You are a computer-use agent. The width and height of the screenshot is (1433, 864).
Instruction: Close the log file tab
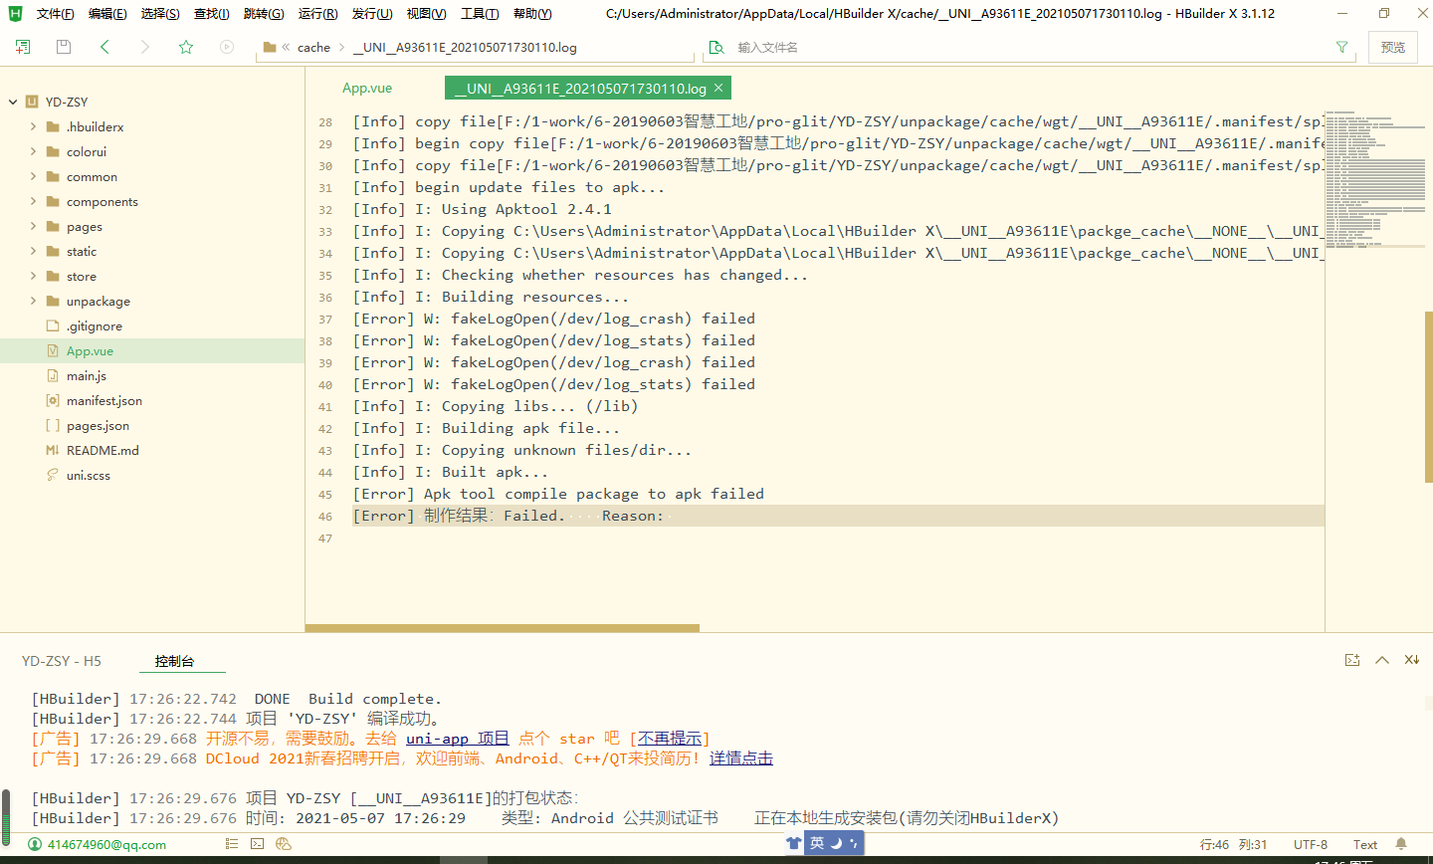(718, 88)
